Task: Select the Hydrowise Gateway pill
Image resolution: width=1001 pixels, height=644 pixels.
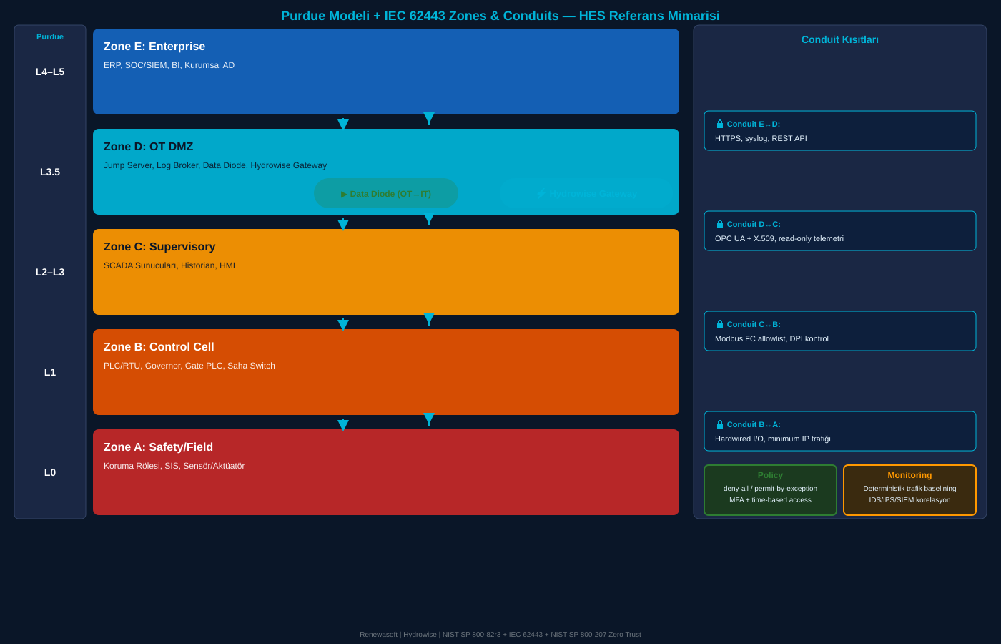Action: 586,194
